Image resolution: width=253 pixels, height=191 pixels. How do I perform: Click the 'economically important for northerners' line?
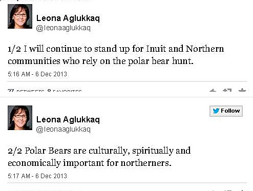click(x=90, y=163)
